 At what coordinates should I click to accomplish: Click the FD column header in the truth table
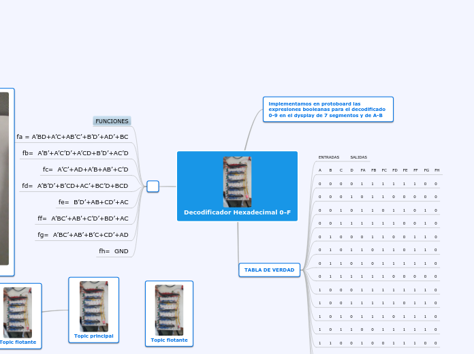pos(395,170)
